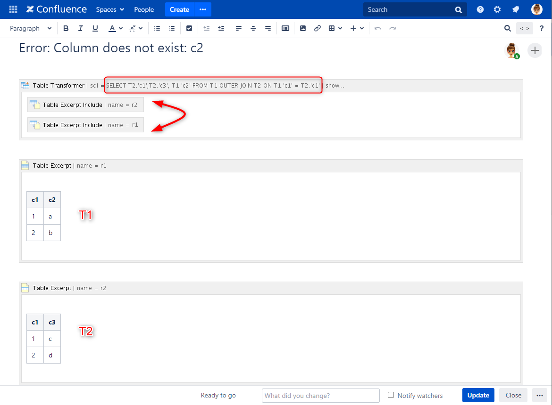
Task: Expand the Insert more content dropdown
Action: click(357, 28)
